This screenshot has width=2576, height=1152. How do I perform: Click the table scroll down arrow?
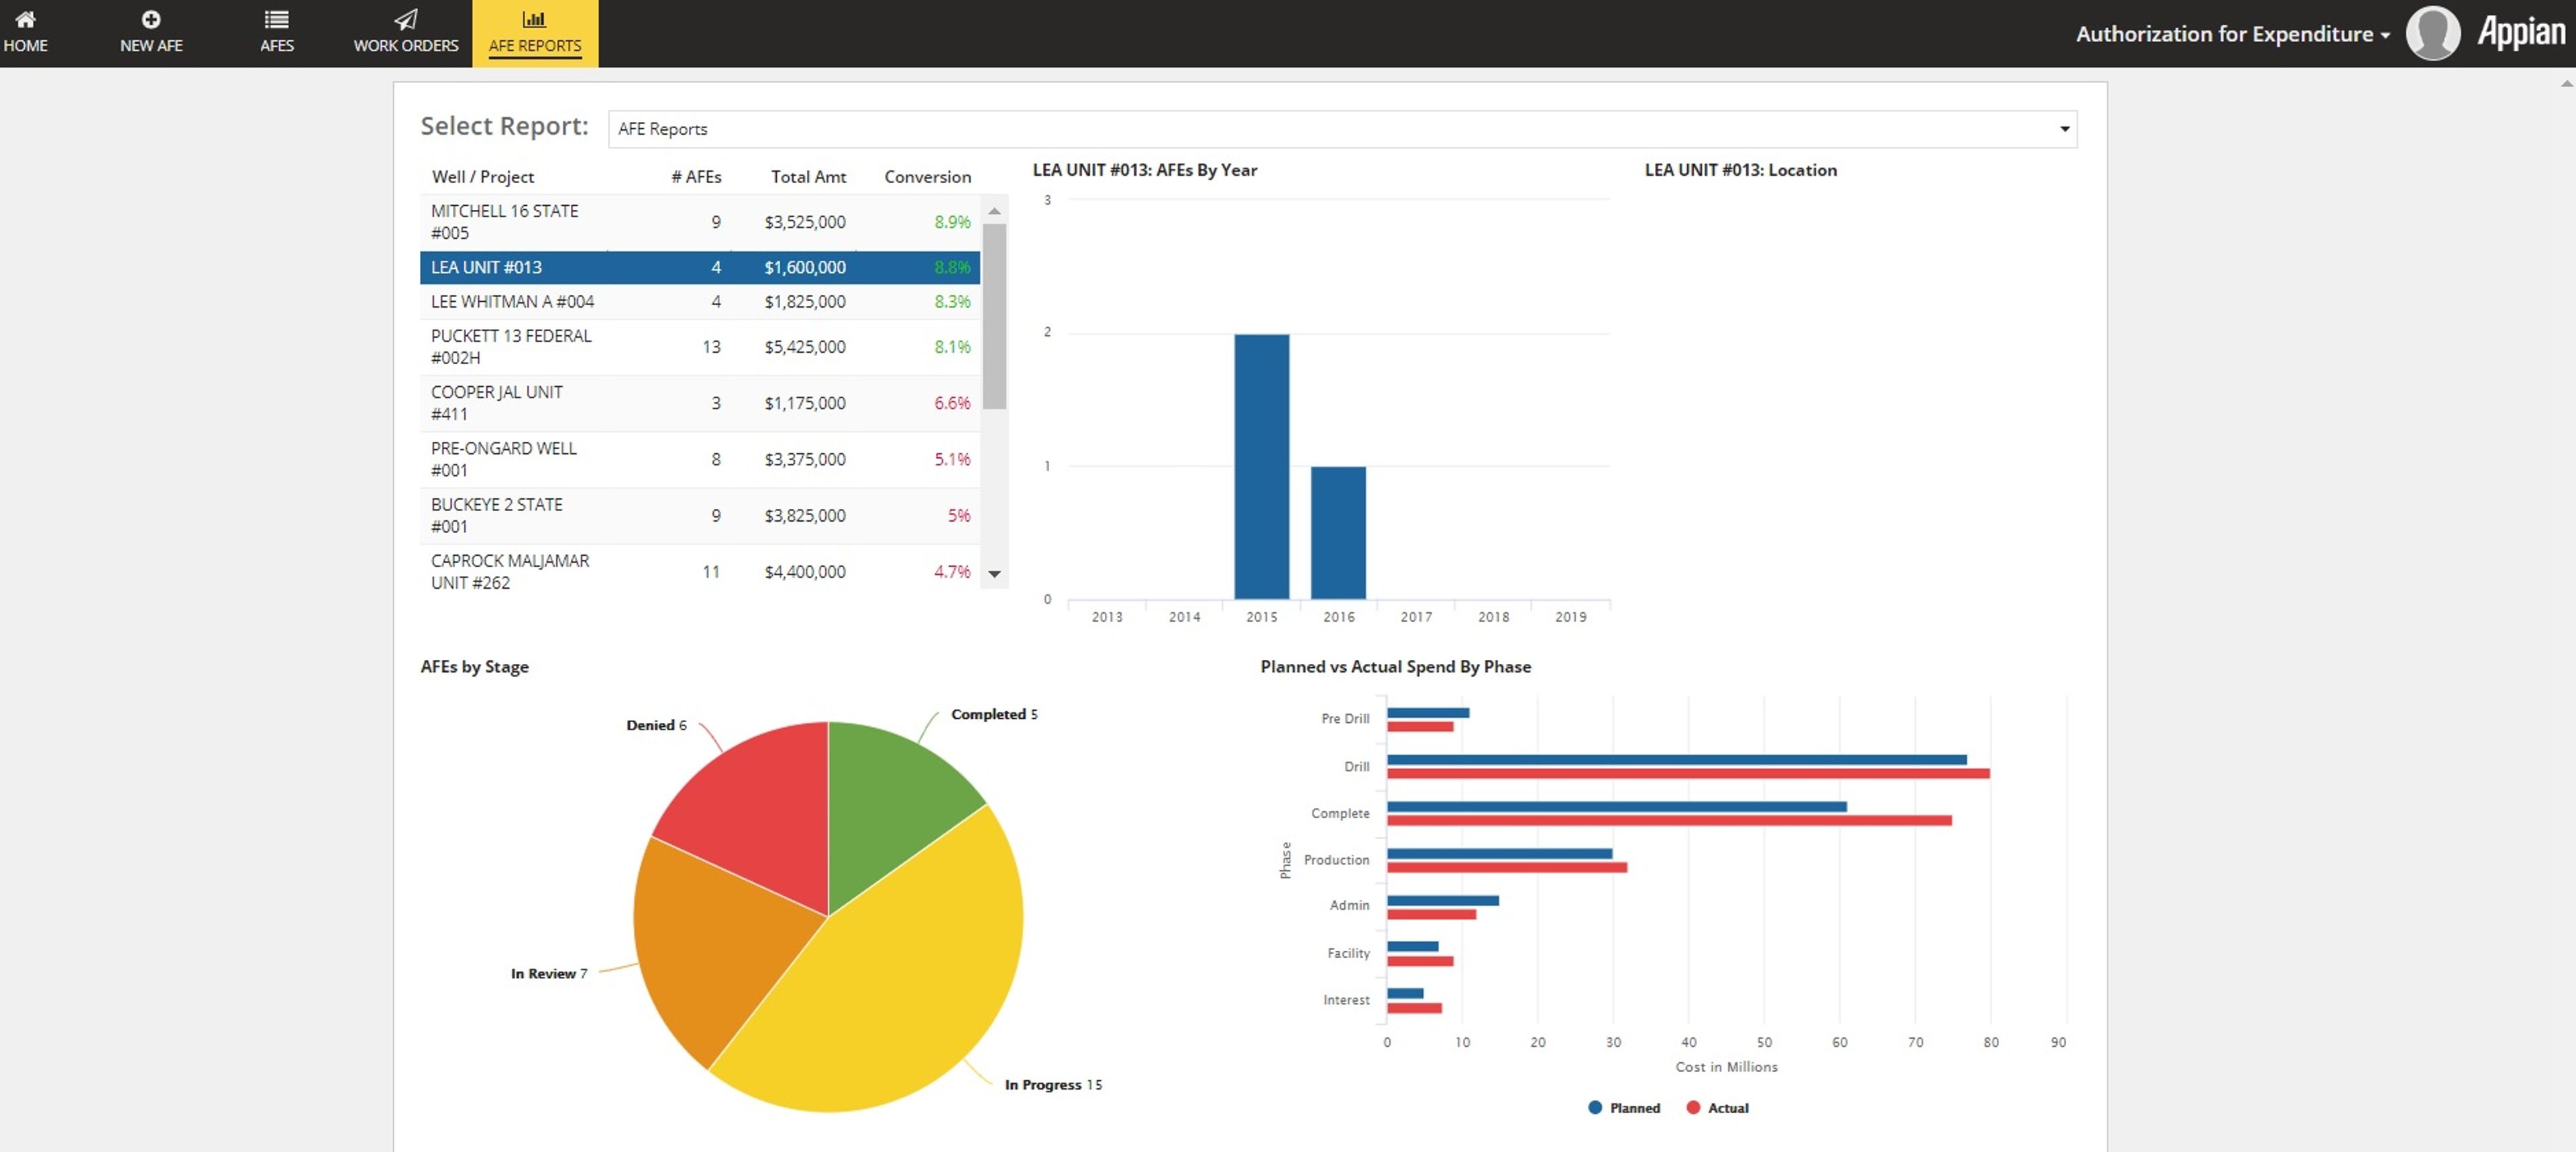point(994,574)
